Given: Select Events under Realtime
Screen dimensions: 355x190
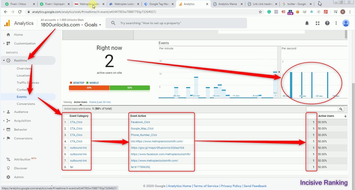Looking at the screenshot, I should (22, 97).
